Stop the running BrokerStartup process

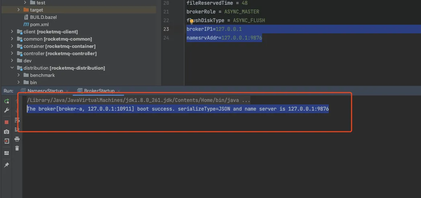tap(7, 122)
